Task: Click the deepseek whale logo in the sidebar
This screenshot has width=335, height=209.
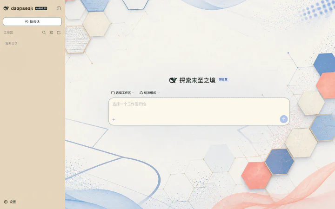Action: [6, 8]
